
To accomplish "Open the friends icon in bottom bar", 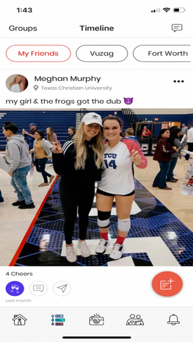I will [x=135, y=320].
